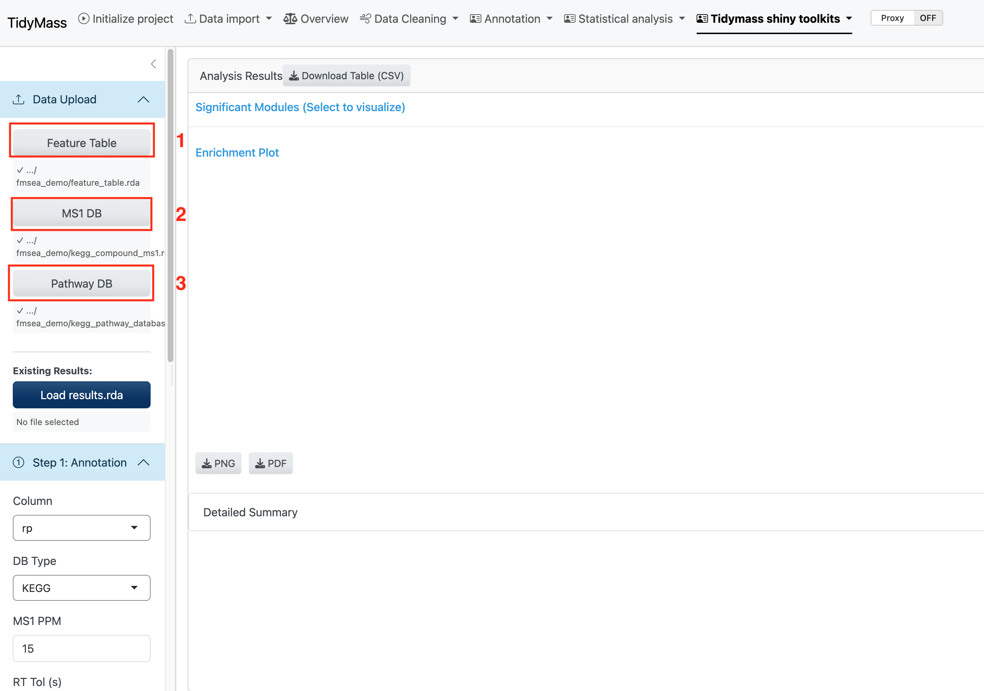Click the sidebar vertical scrollbar

coord(170,206)
